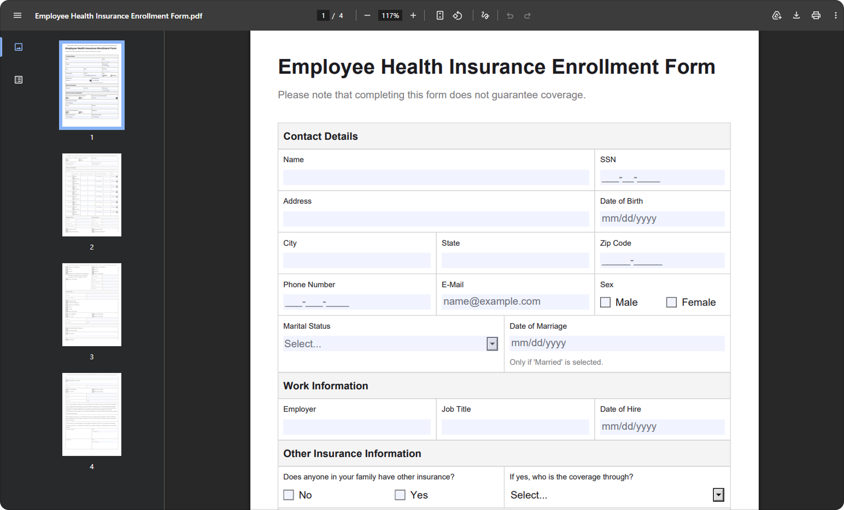Go to page 4 thumbnail
Viewport: 844px width, 510px height.
tap(92, 414)
